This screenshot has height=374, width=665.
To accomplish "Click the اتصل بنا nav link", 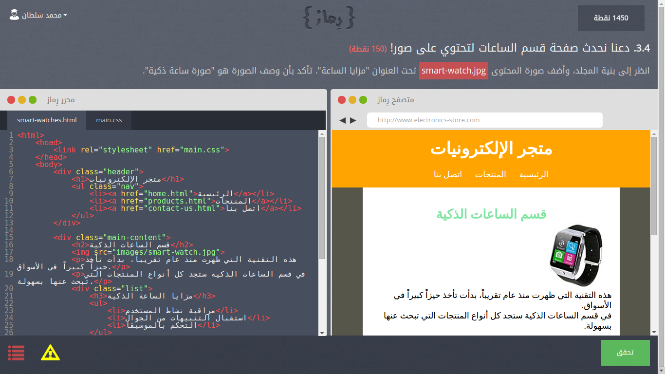I will click(448, 174).
